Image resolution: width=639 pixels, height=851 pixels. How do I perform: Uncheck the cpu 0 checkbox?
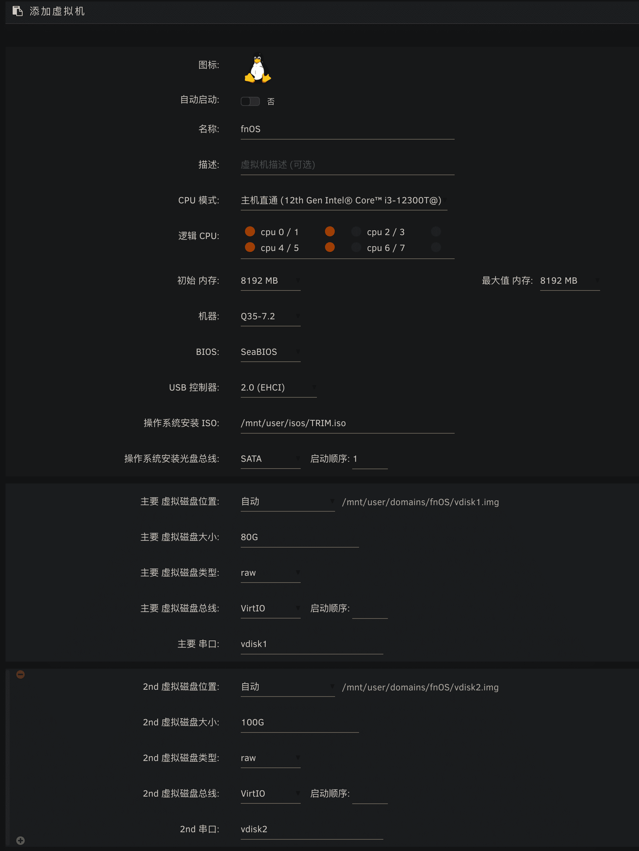click(x=250, y=231)
